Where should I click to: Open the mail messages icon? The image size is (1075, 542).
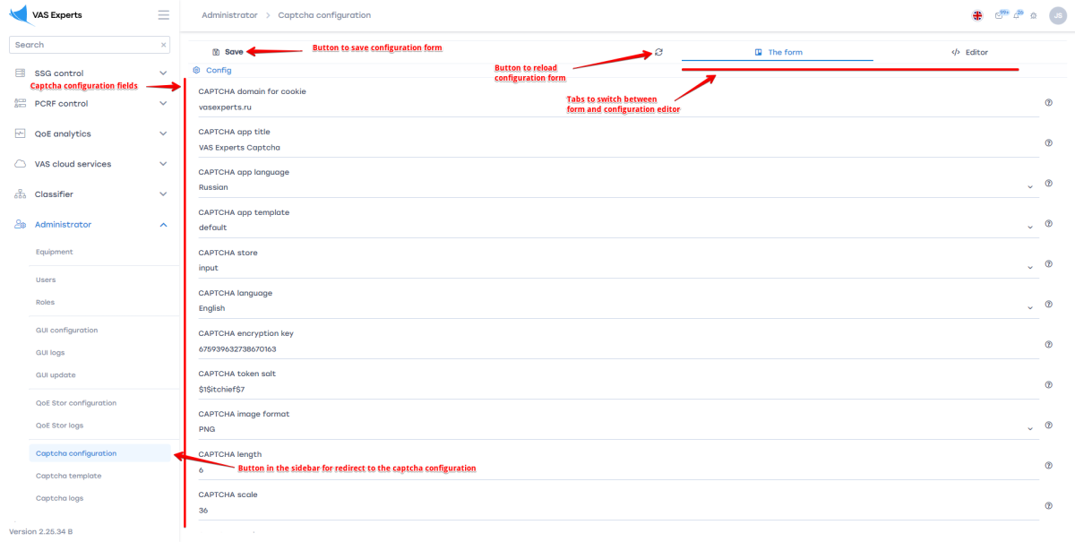click(x=1001, y=15)
